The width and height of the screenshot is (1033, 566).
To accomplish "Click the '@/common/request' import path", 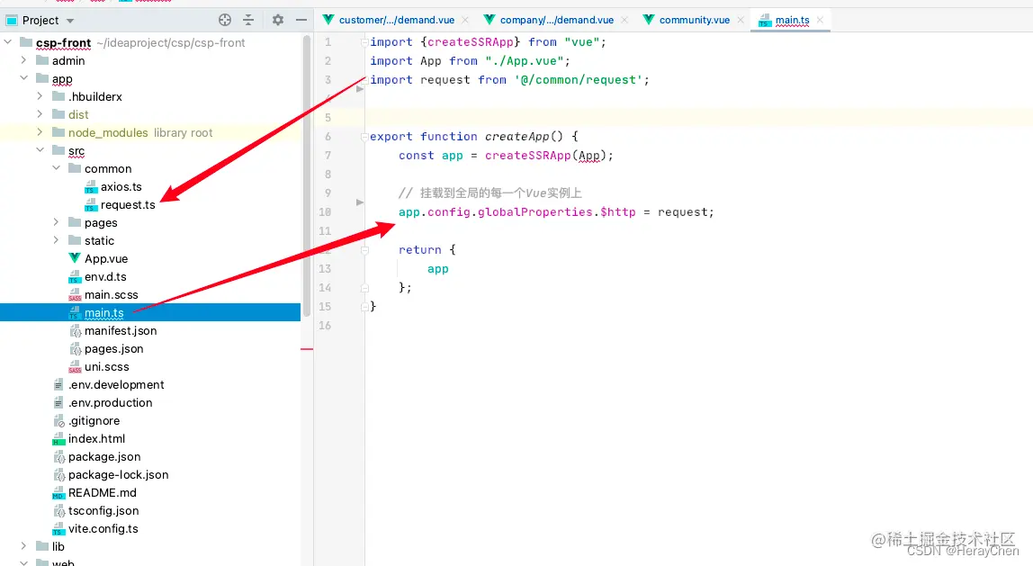I will pyautogui.click(x=579, y=80).
